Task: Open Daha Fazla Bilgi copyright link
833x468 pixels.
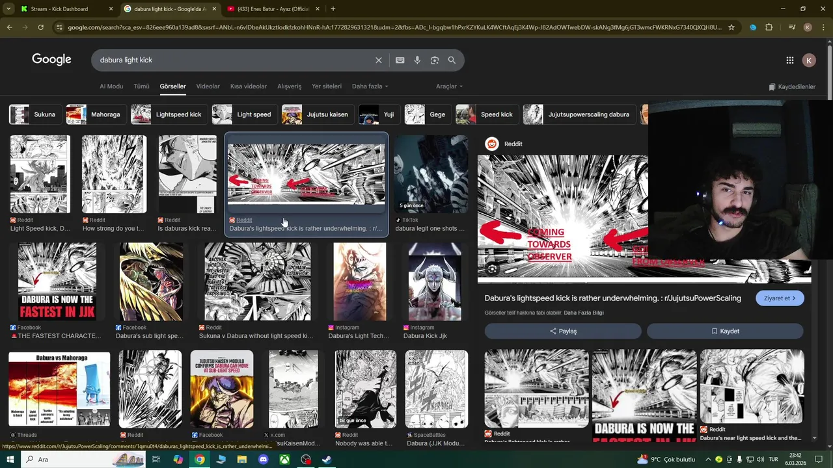Action: click(x=584, y=313)
